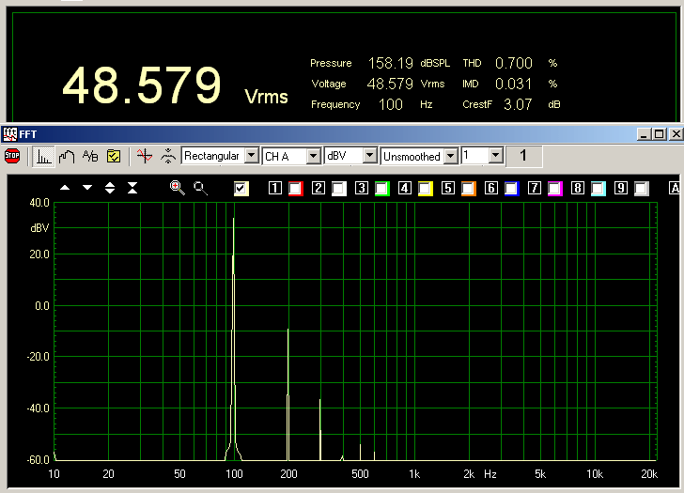The height and width of the screenshot is (493, 684).
Task: Click the Frequency 100 Hz value
Action: (x=391, y=104)
